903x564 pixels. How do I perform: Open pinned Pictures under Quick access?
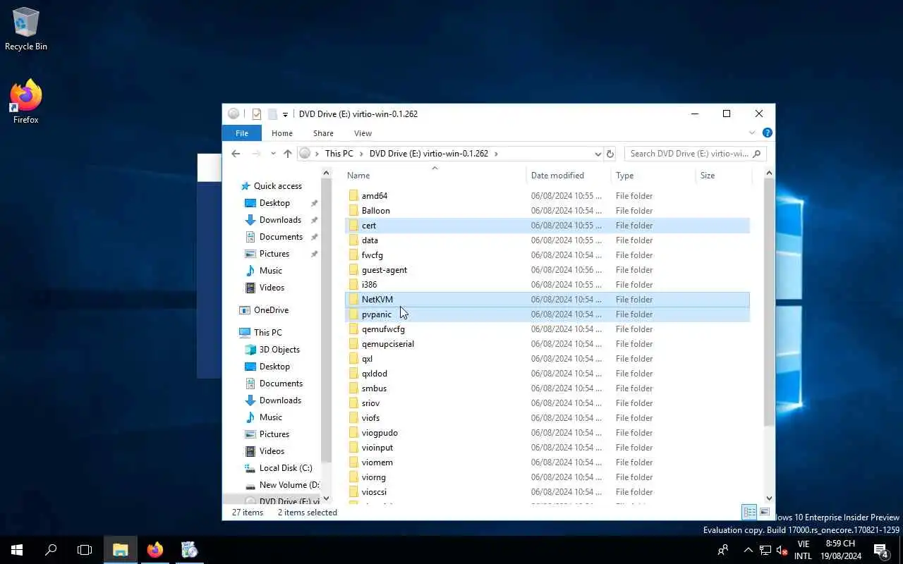(274, 254)
